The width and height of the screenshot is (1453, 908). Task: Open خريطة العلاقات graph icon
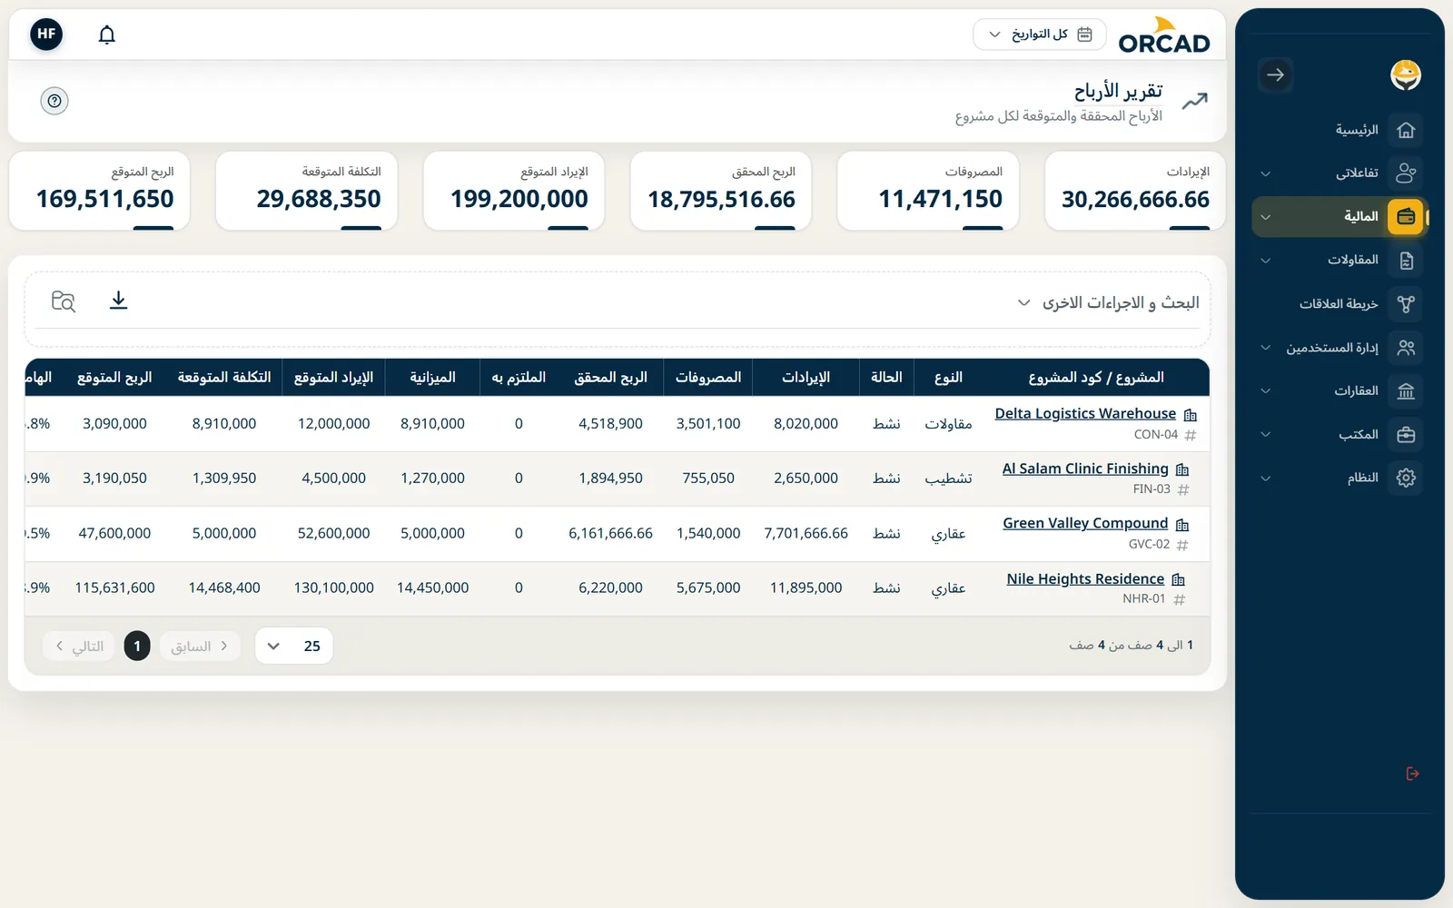pyautogui.click(x=1406, y=304)
